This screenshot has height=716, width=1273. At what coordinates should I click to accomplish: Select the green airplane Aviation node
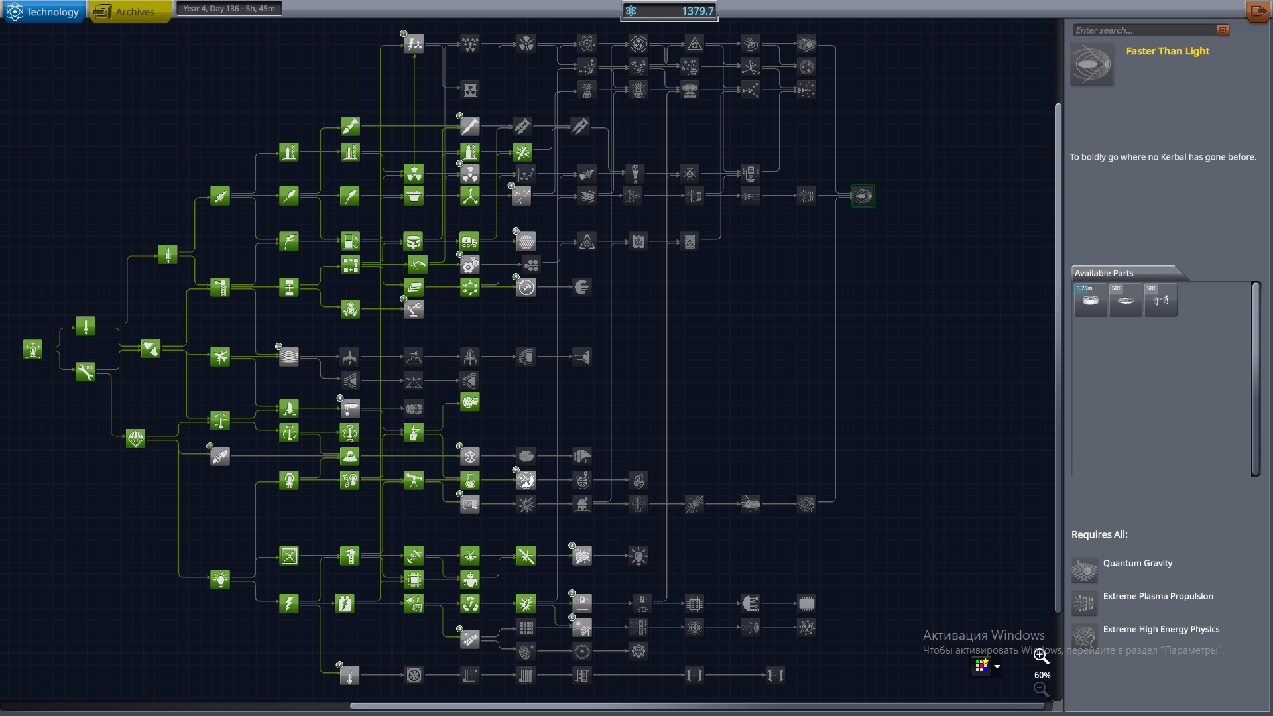click(220, 357)
